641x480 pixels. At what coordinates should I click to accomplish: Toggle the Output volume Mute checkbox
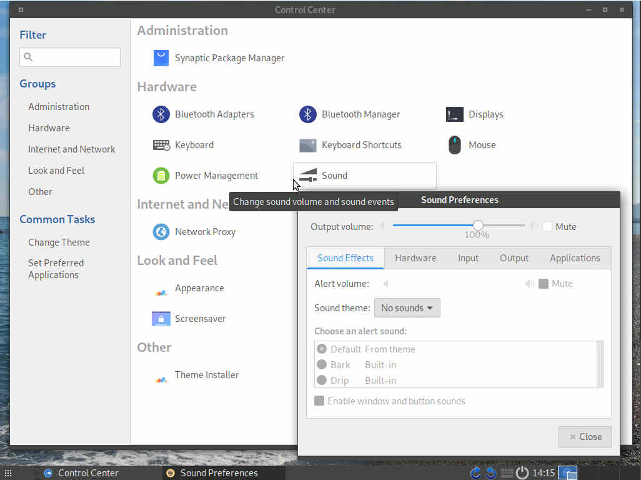tap(547, 226)
